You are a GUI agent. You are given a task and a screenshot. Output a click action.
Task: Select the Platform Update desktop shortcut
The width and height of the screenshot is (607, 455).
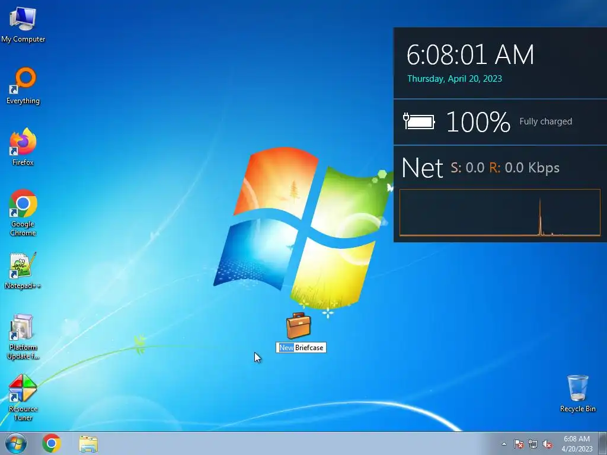23,337
